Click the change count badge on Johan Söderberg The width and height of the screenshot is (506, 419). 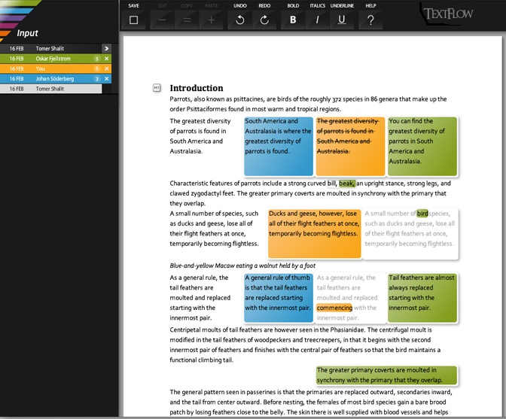(x=96, y=79)
